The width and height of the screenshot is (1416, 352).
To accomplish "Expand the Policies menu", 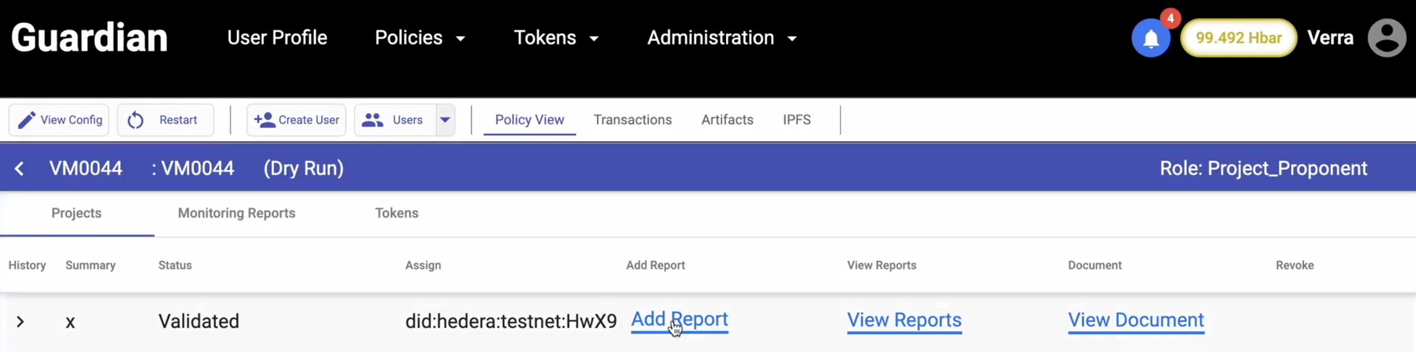I will [420, 38].
